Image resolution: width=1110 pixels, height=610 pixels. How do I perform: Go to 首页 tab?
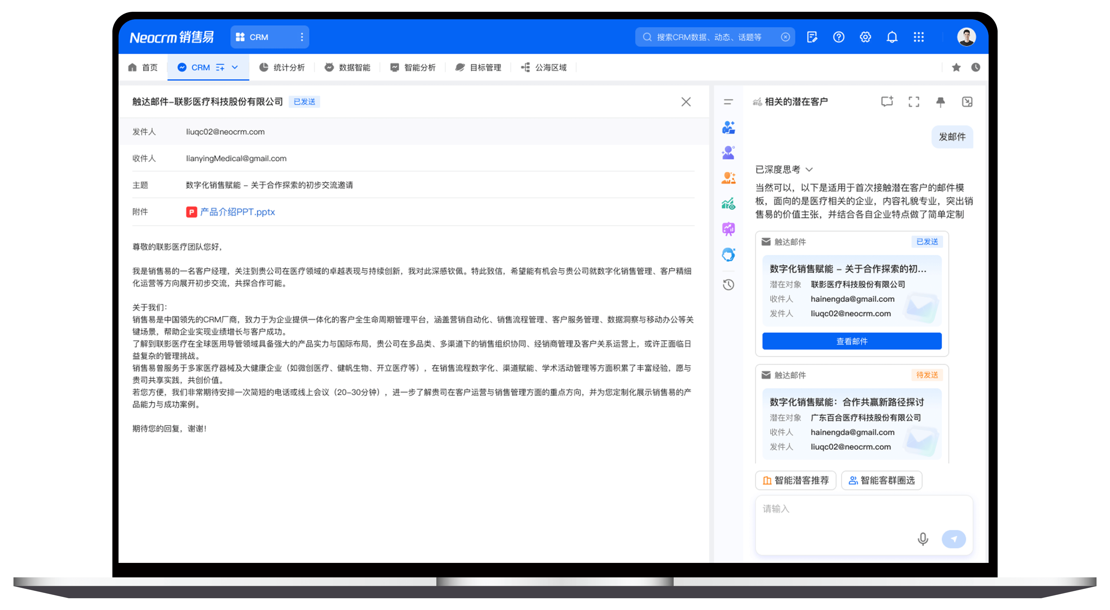point(144,67)
